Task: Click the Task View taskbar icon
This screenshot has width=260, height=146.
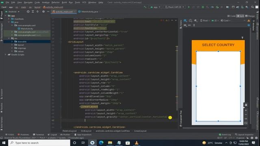Action: pos(83,143)
